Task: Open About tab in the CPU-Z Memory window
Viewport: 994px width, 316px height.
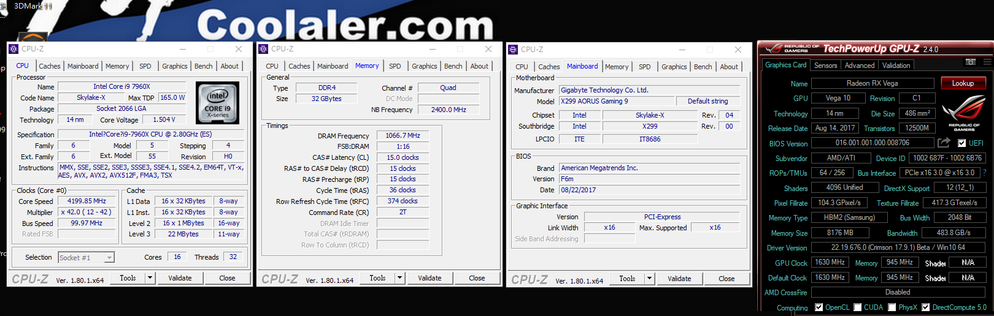Action: pyautogui.click(x=479, y=66)
